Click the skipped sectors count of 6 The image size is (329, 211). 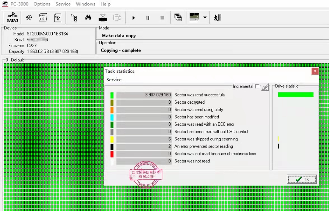point(169,139)
